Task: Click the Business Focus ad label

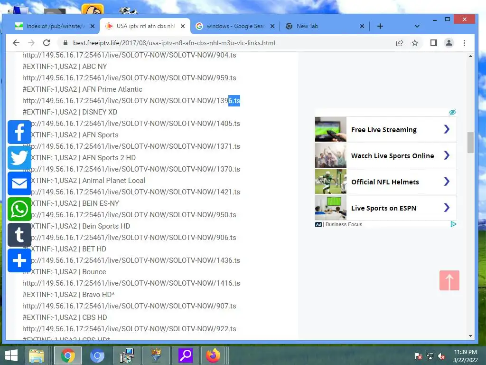Action: (344, 224)
